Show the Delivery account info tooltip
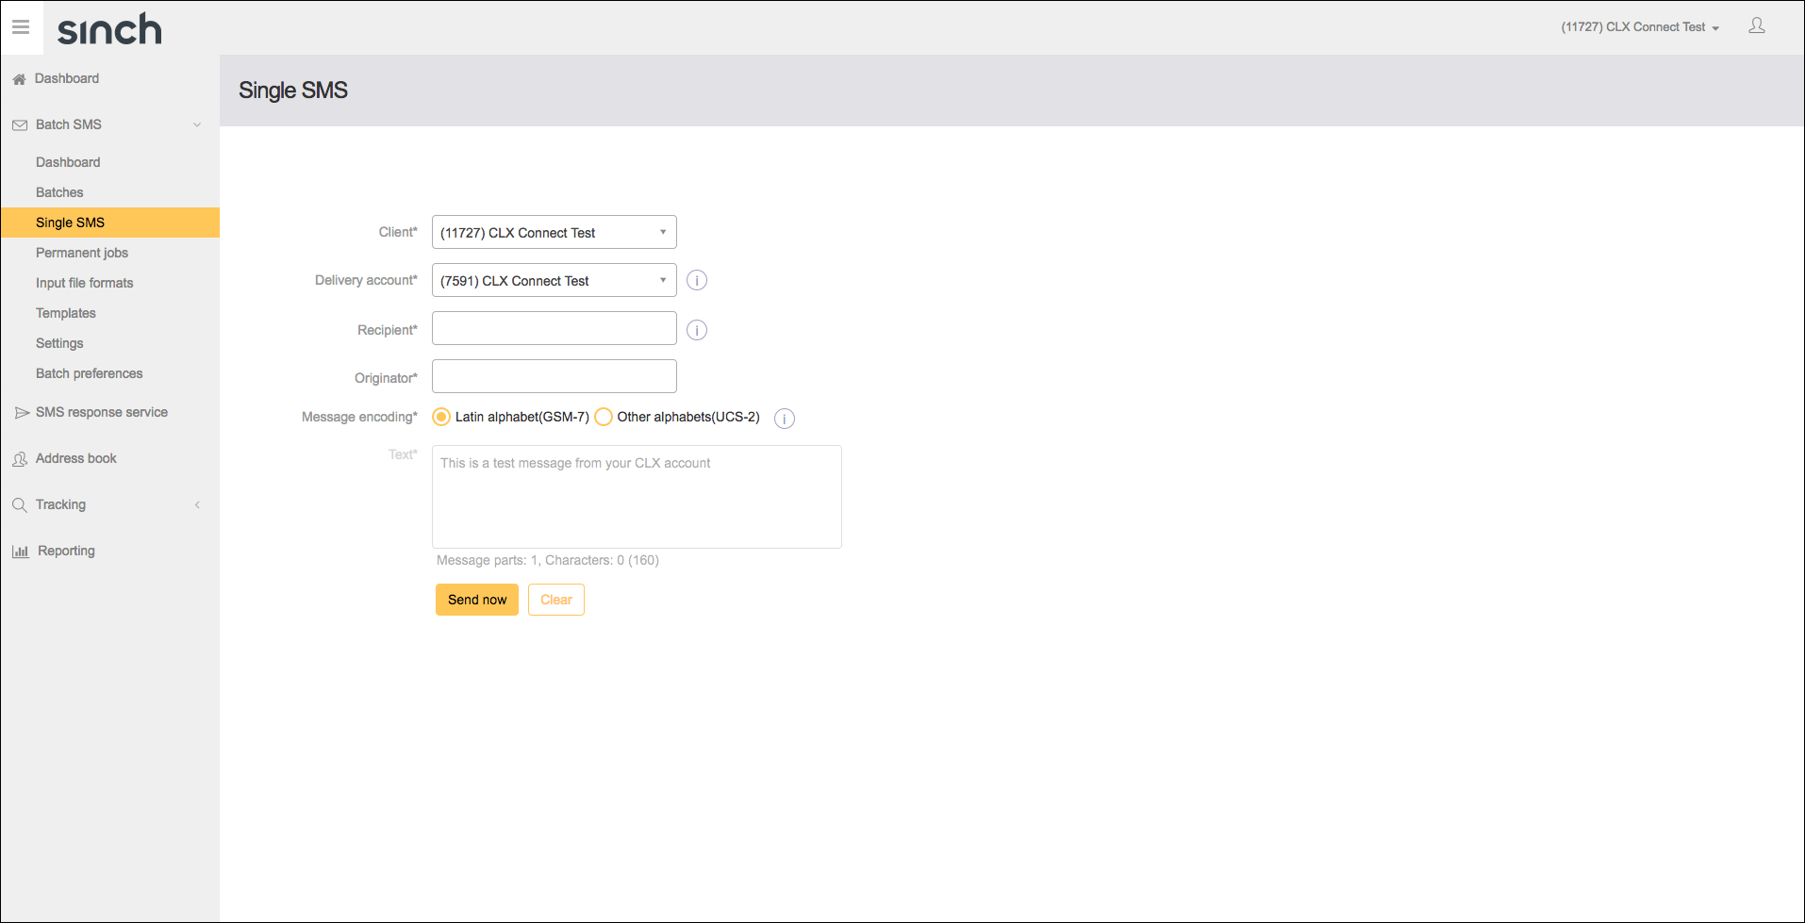Screen dimensions: 1805x923 pos(696,280)
